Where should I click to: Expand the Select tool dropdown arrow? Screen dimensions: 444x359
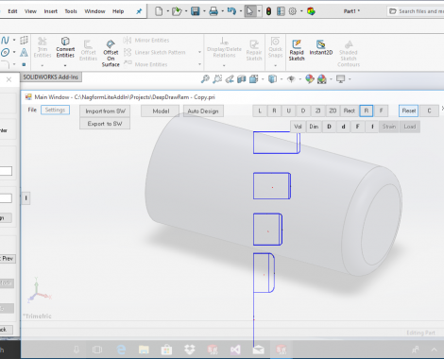coord(259,11)
